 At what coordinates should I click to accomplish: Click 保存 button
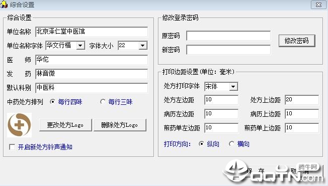(256, 171)
